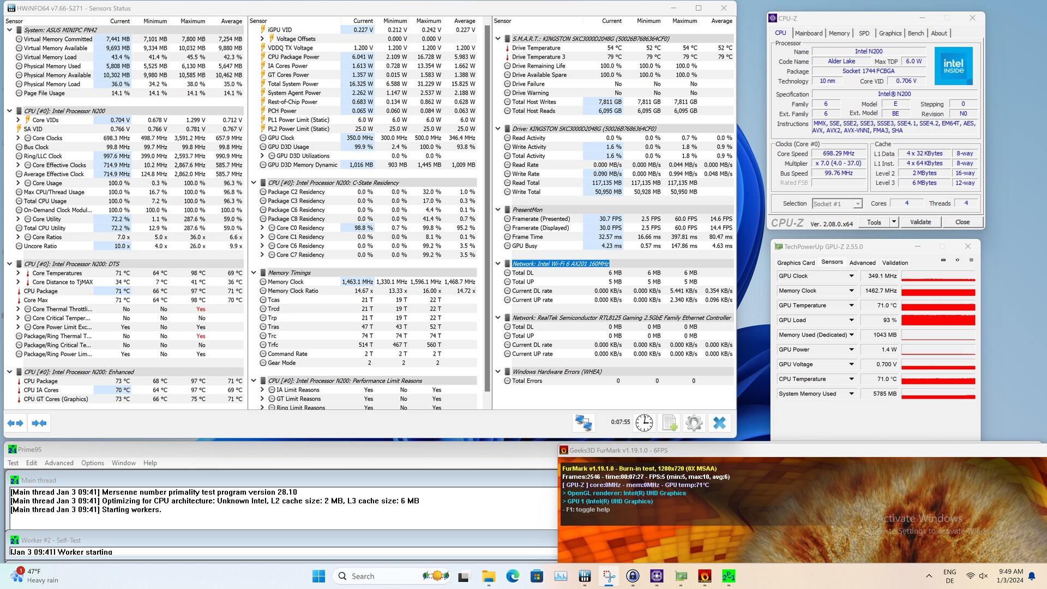The image size is (1047, 589).
Task: Open the Prime95 Advanced menu
Action: [x=59, y=463]
